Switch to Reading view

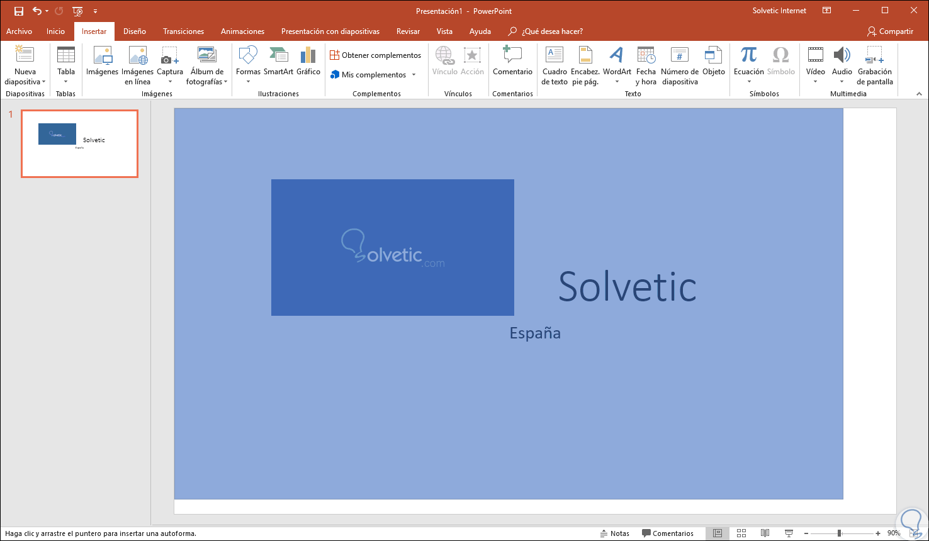[765, 533]
